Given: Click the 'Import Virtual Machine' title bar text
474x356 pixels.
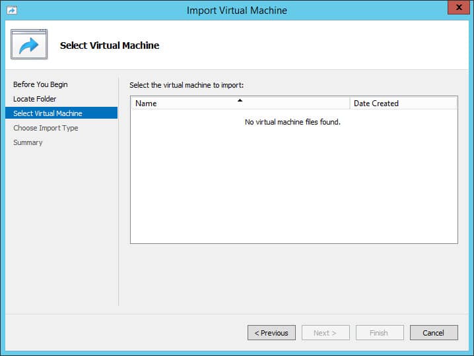Looking at the screenshot, I should click(237, 11).
